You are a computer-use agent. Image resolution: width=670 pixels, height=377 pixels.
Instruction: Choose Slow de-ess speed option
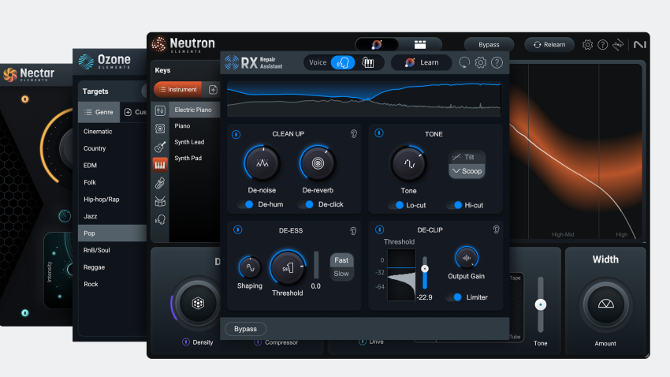point(341,274)
